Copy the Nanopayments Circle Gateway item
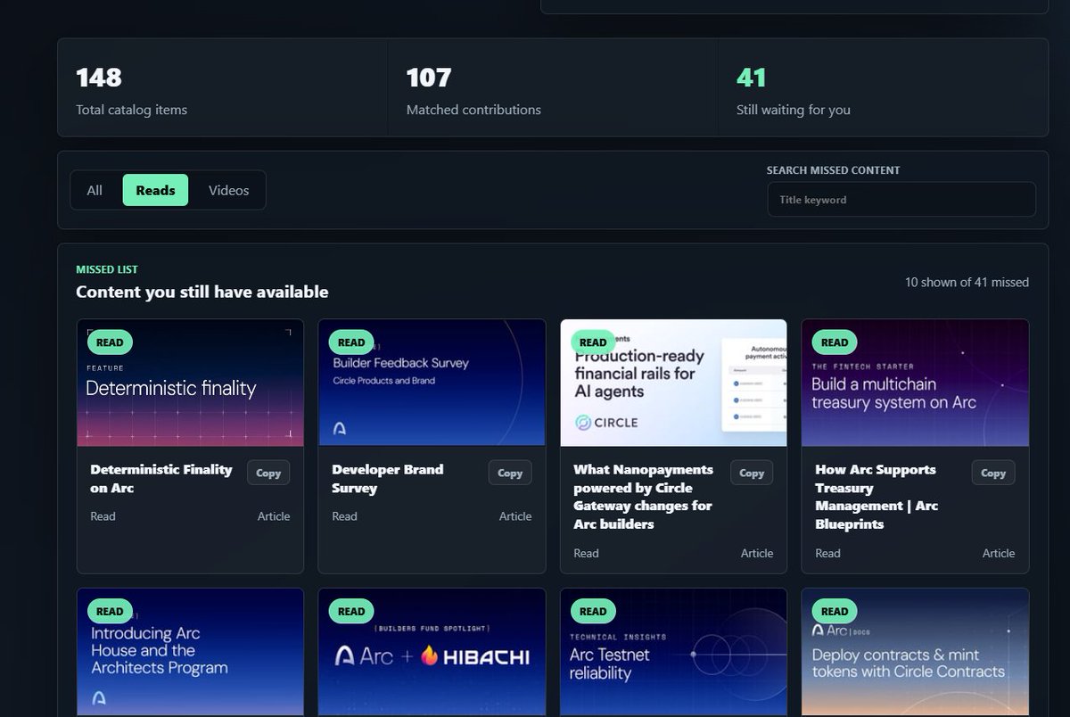This screenshot has height=717, width=1070. click(x=752, y=474)
